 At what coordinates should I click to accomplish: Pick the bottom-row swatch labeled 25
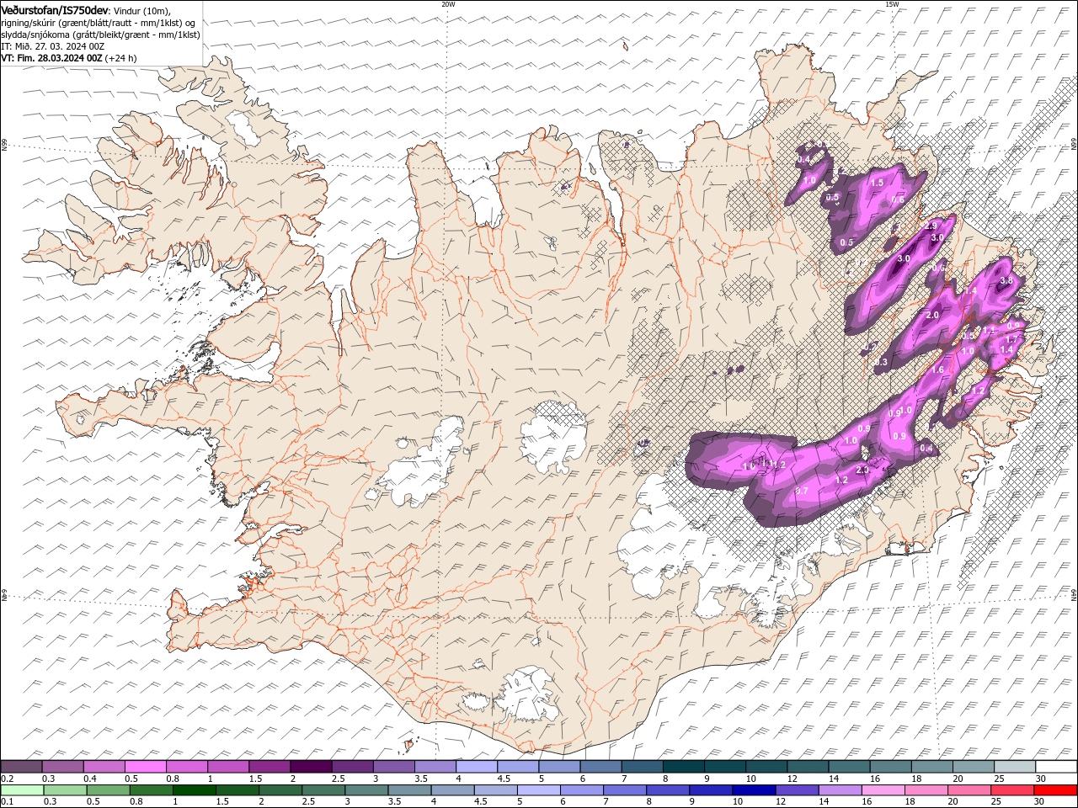(x=1013, y=790)
